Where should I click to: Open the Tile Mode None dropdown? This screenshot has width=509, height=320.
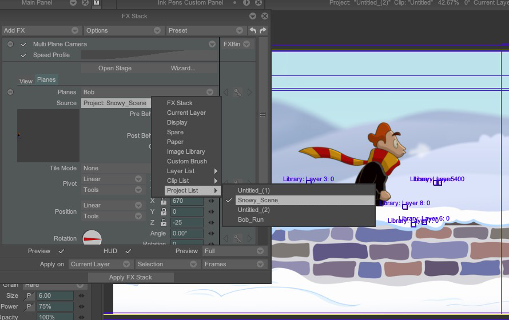coord(116,168)
